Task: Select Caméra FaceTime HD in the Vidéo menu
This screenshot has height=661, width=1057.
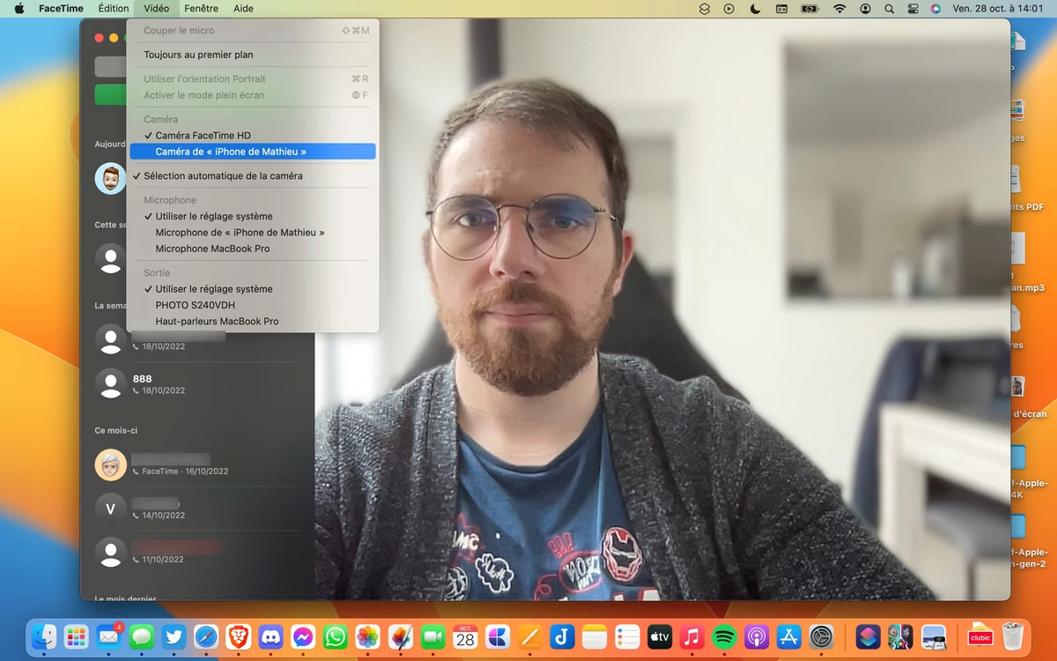Action: pyautogui.click(x=253, y=136)
